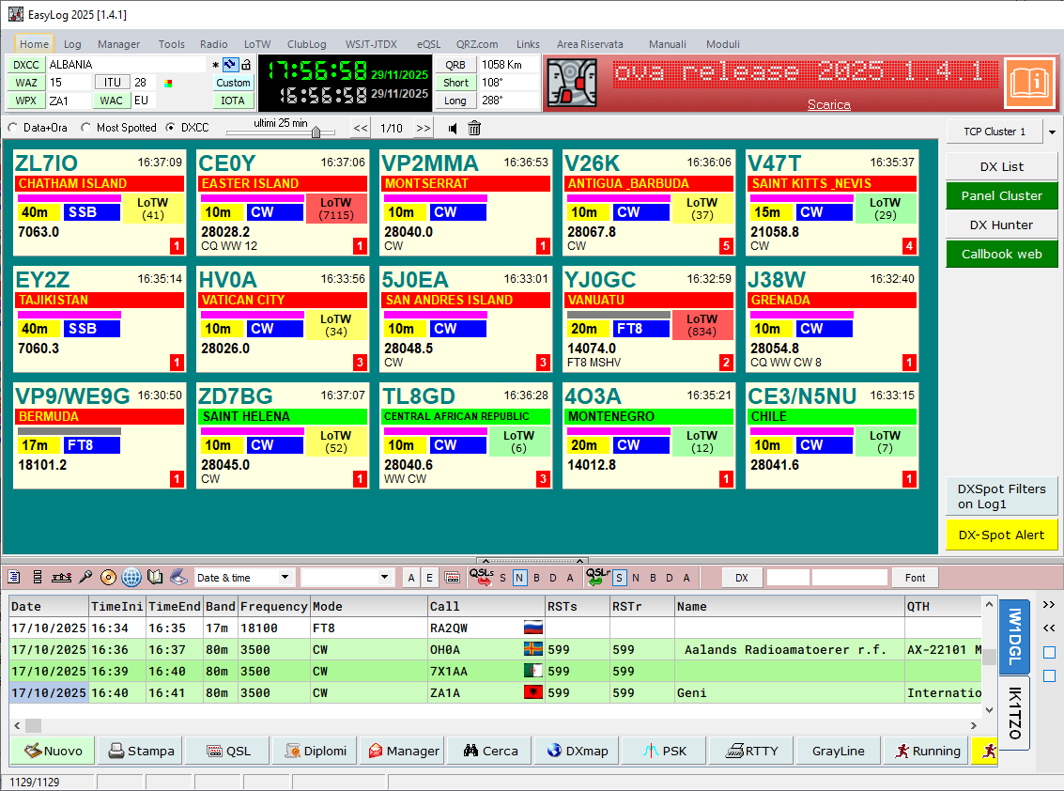Open the Callbook web button

tap(1002, 254)
